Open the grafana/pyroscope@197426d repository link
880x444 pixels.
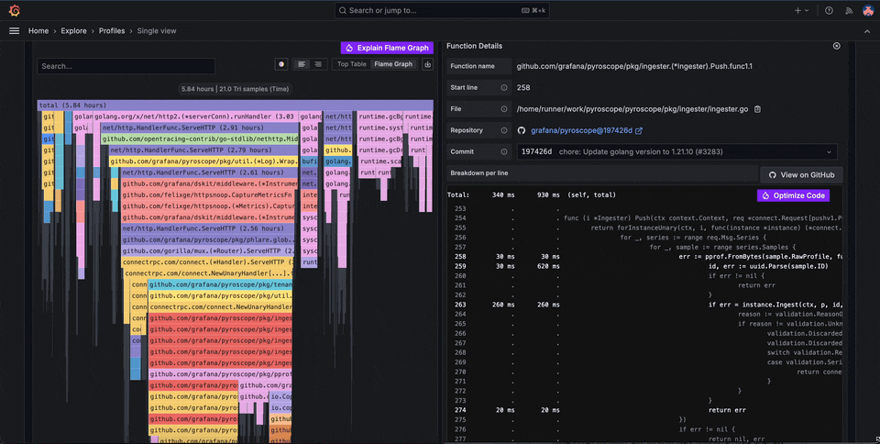[581, 131]
